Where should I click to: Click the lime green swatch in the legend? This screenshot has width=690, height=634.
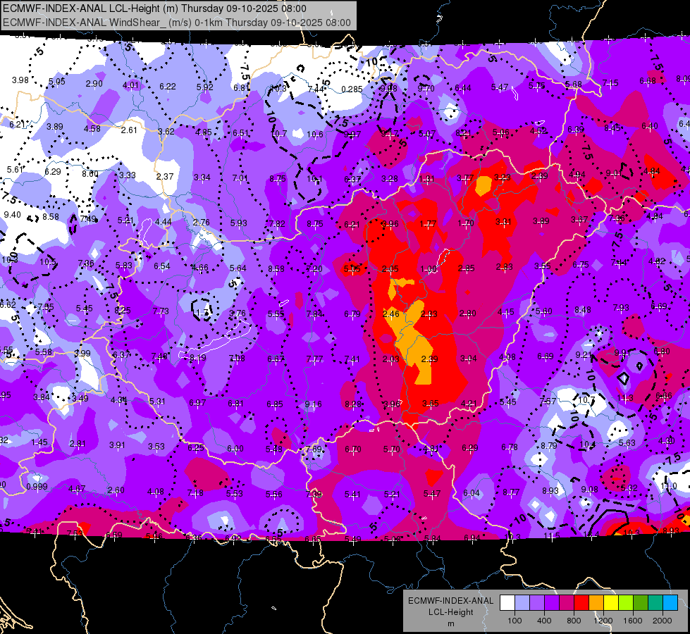[x=626, y=603]
